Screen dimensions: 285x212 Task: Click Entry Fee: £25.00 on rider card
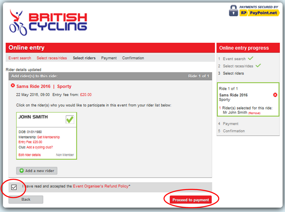point(30,142)
